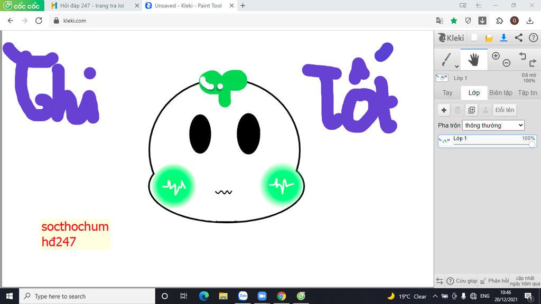Create a new blank image

pyautogui.click(x=474, y=37)
